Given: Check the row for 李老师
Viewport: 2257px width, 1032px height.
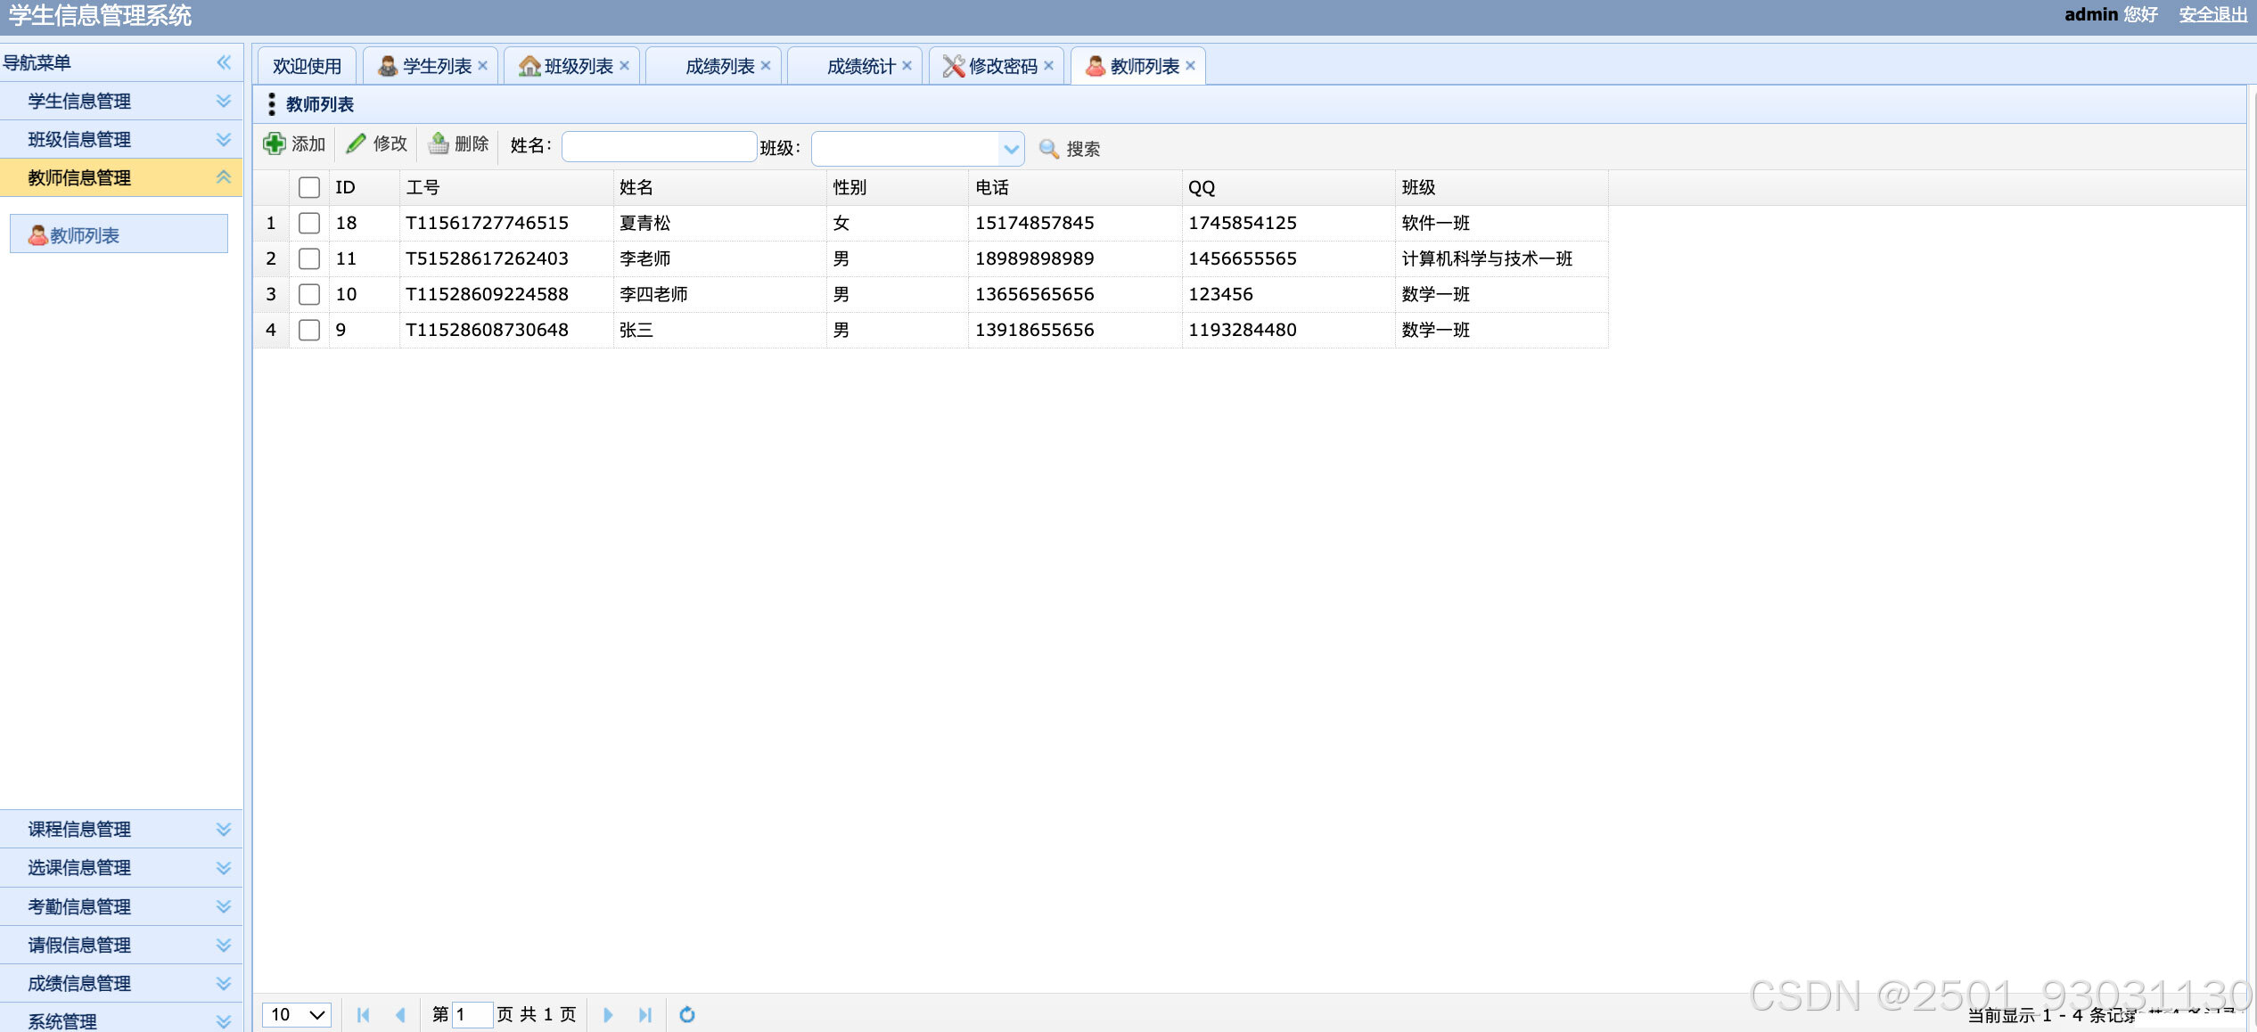Looking at the screenshot, I should tap(309, 258).
